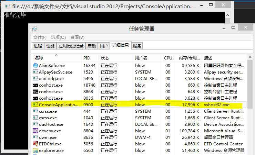Click the 桌面窗口管理器 description cell
The height and width of the screenshot is (155, 255).
[x=218, y=137]
